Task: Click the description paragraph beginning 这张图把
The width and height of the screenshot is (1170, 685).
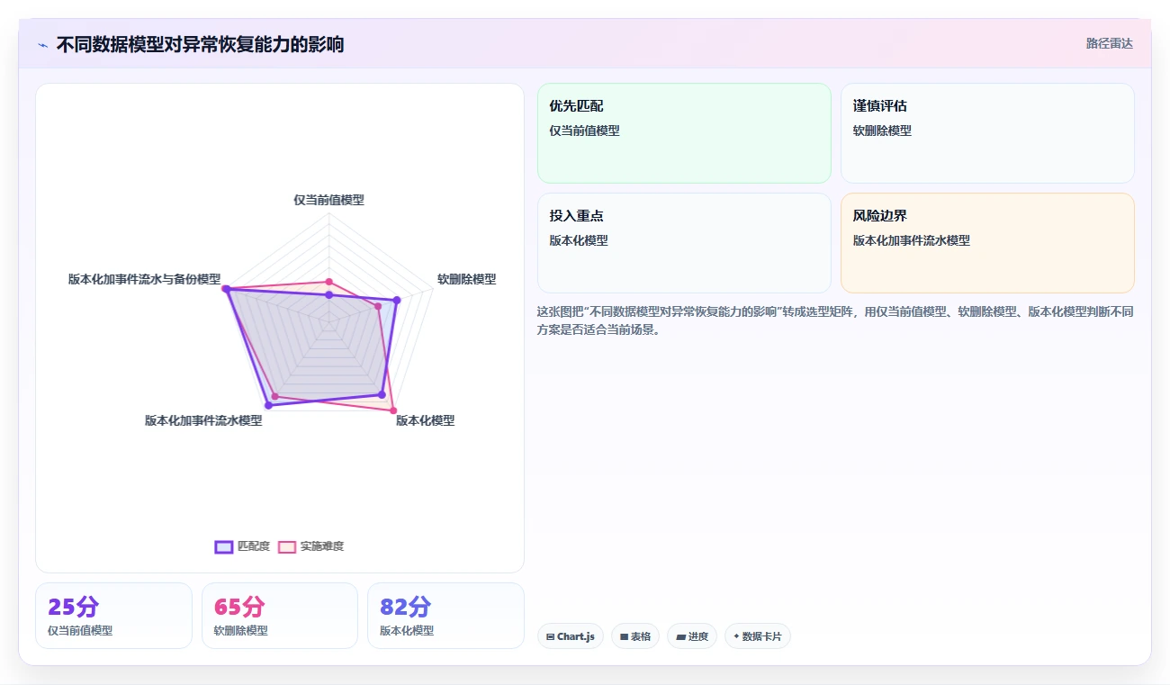Action: pos(835,320)
